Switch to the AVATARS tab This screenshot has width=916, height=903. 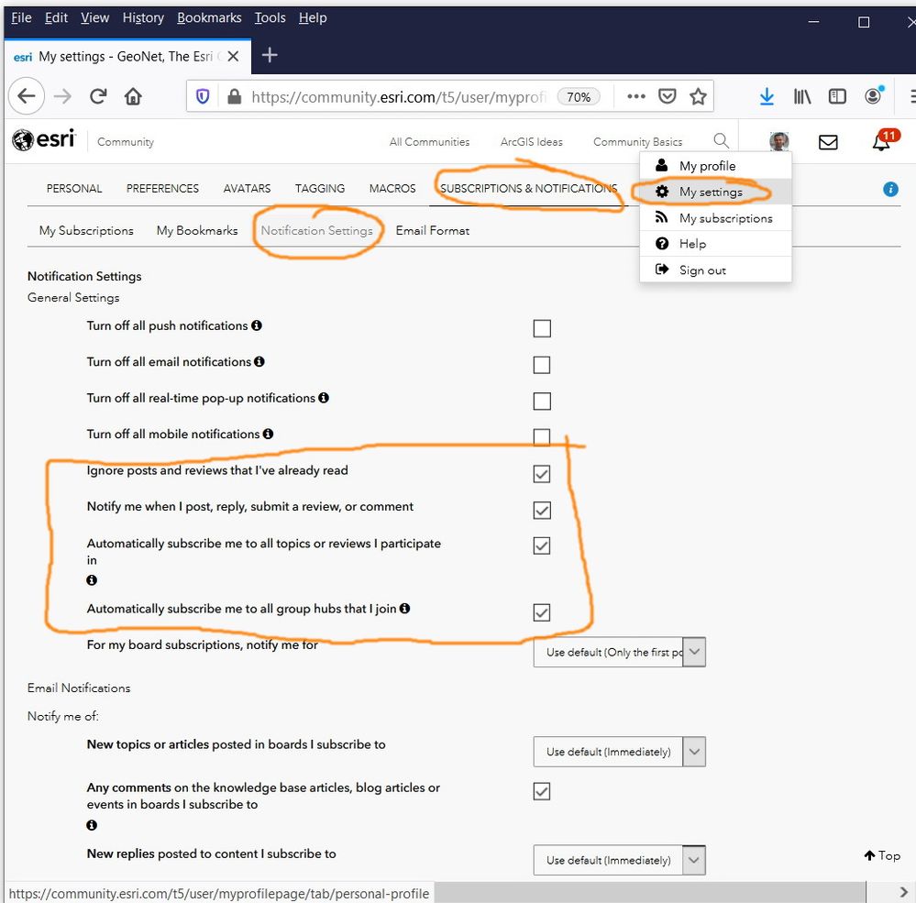click(247, 189)
